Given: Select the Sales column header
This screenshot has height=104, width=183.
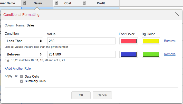Looking at the screenshot, I should [x=38, y=3].
